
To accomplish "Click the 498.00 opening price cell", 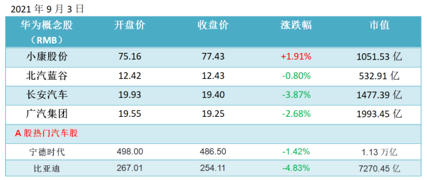I will (130, 151).
